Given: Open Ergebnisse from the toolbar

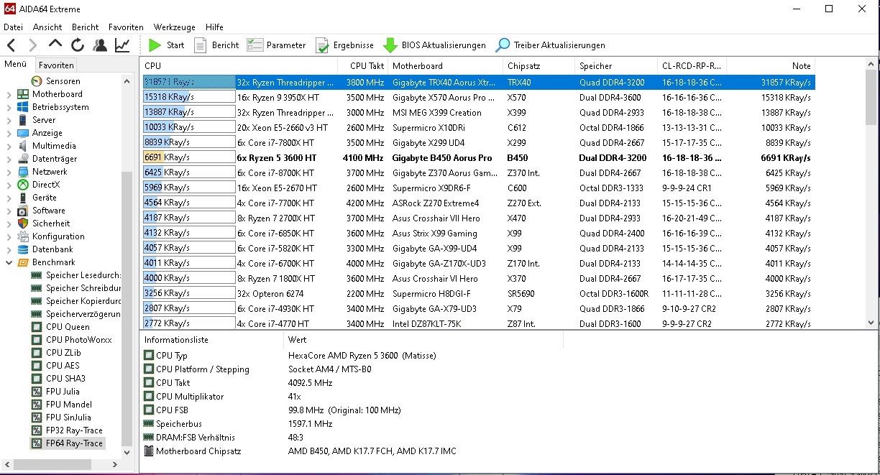Looking at the screenshot, I should 344,45.
